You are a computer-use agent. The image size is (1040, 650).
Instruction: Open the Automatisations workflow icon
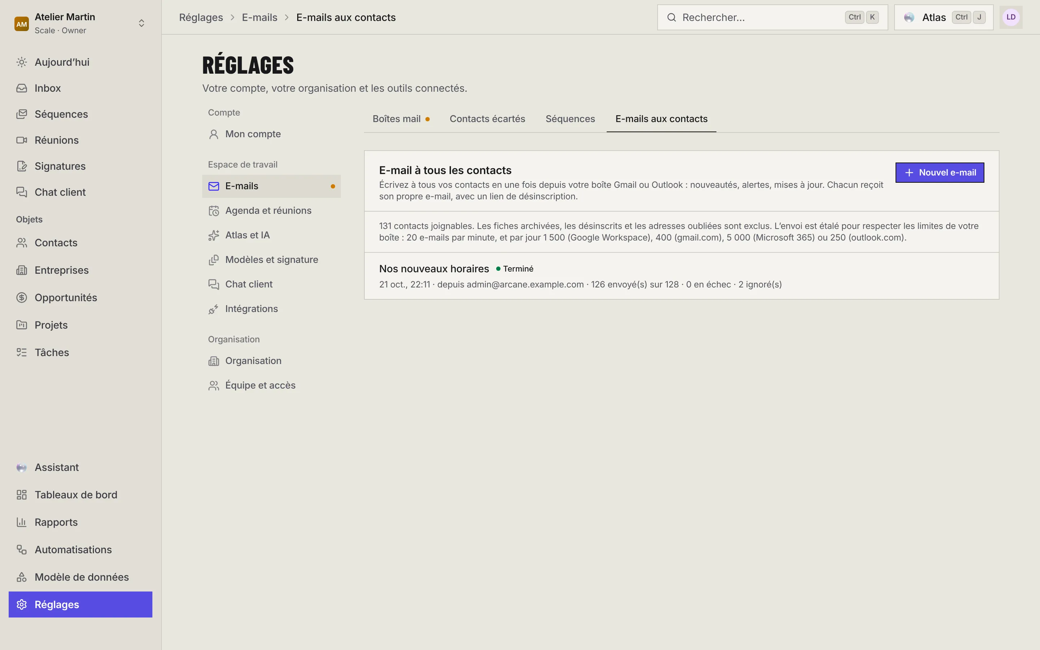coord(22,550)
